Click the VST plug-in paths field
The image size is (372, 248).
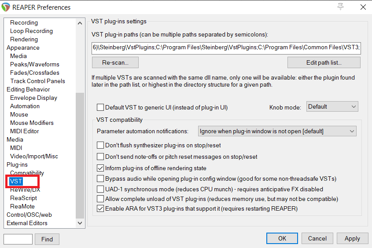(x=226, y=48)
